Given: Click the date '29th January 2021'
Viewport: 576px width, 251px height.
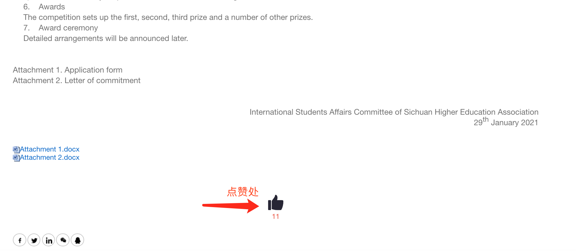Looking at the screenshot, I should tap(506, 122).
